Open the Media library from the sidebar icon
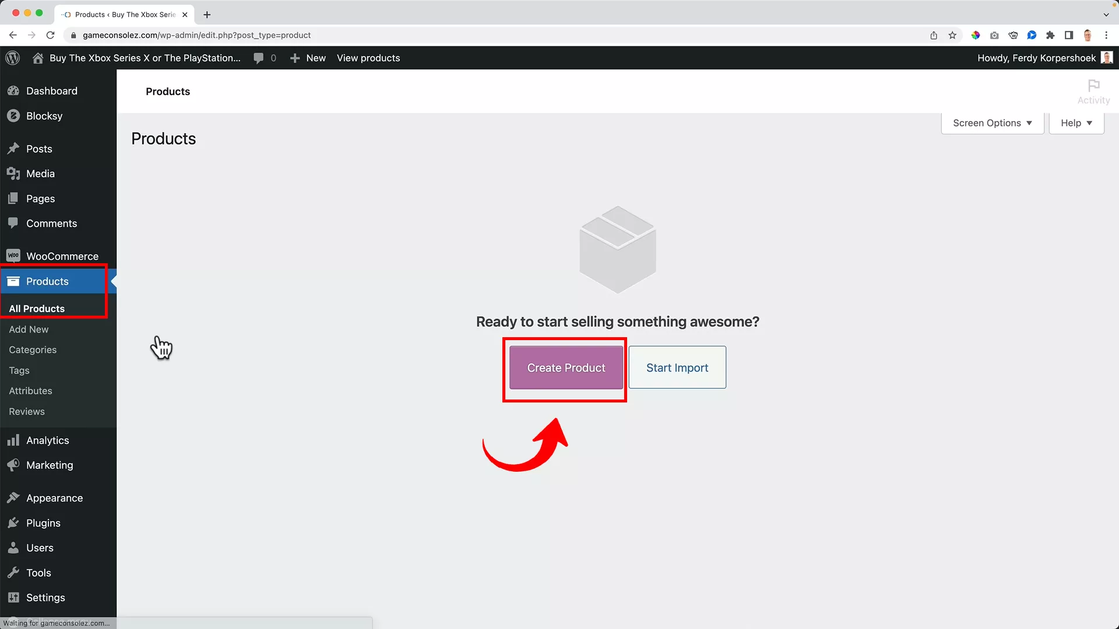This screenshot has width=1119, height=629. (x=13, y=174)
